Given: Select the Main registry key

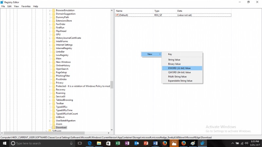Looking at the screenshot, I should pyautogui.click(x=59, y=58).
